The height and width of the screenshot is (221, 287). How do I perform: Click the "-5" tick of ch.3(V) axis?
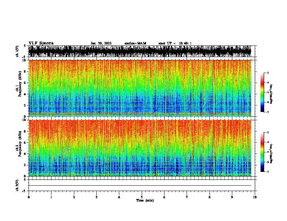(x=24, y=191)
